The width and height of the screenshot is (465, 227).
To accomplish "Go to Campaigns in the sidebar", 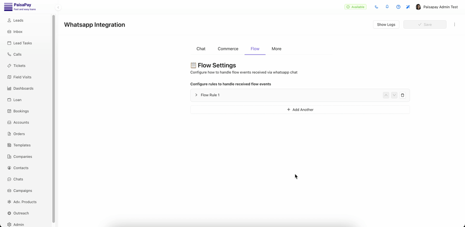I will (22, 191).
